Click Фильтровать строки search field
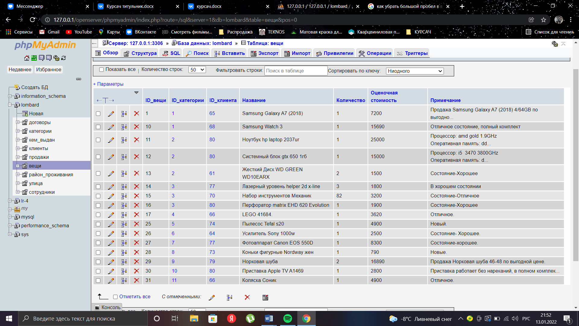This screenshot has height=326, width=579. [x=296, y=71]
